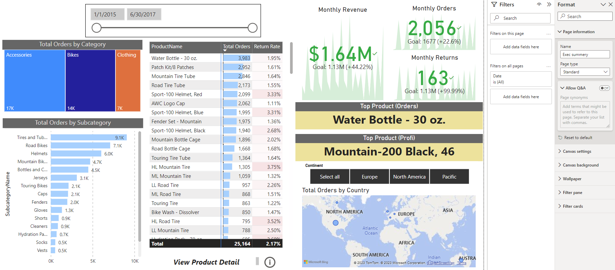Edit the page Name field
615x270 pixels.
585,54
